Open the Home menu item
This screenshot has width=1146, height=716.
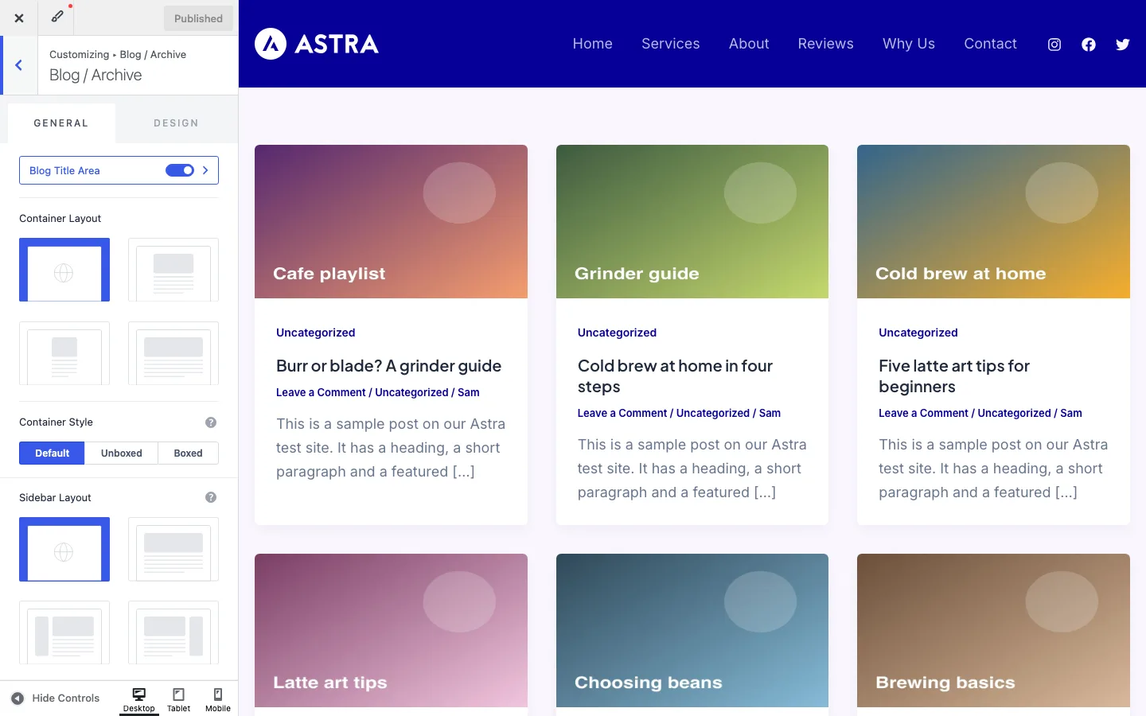pyautogui.click(x=593, y=44)
